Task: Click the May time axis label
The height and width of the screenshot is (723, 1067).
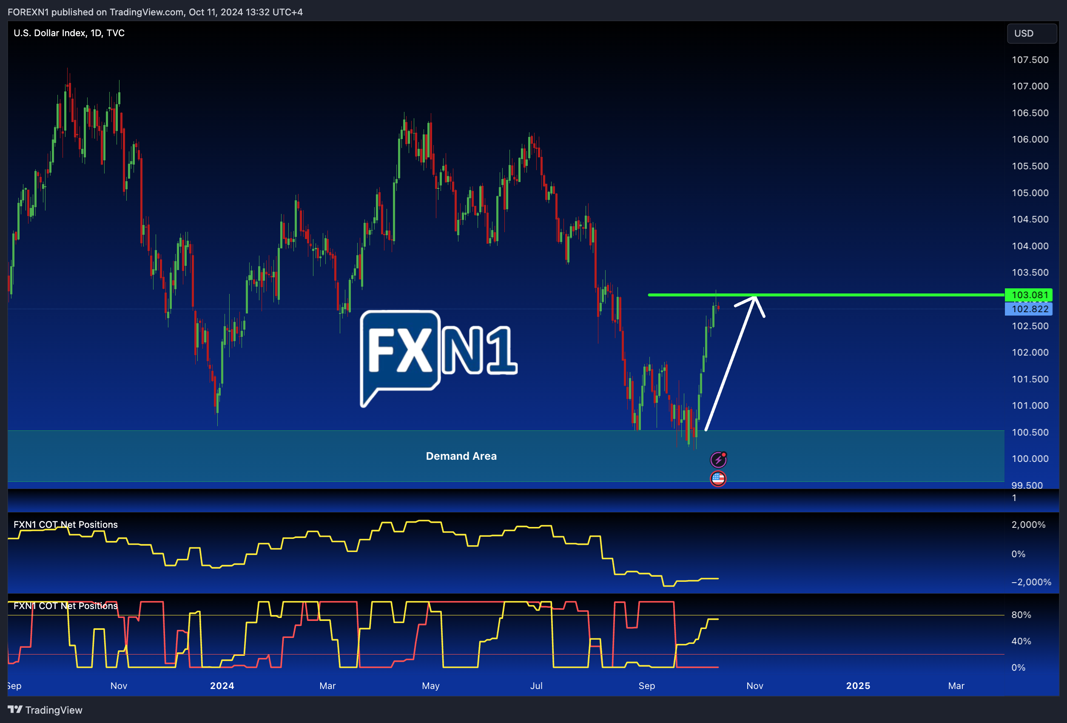Action: [430, 685]
